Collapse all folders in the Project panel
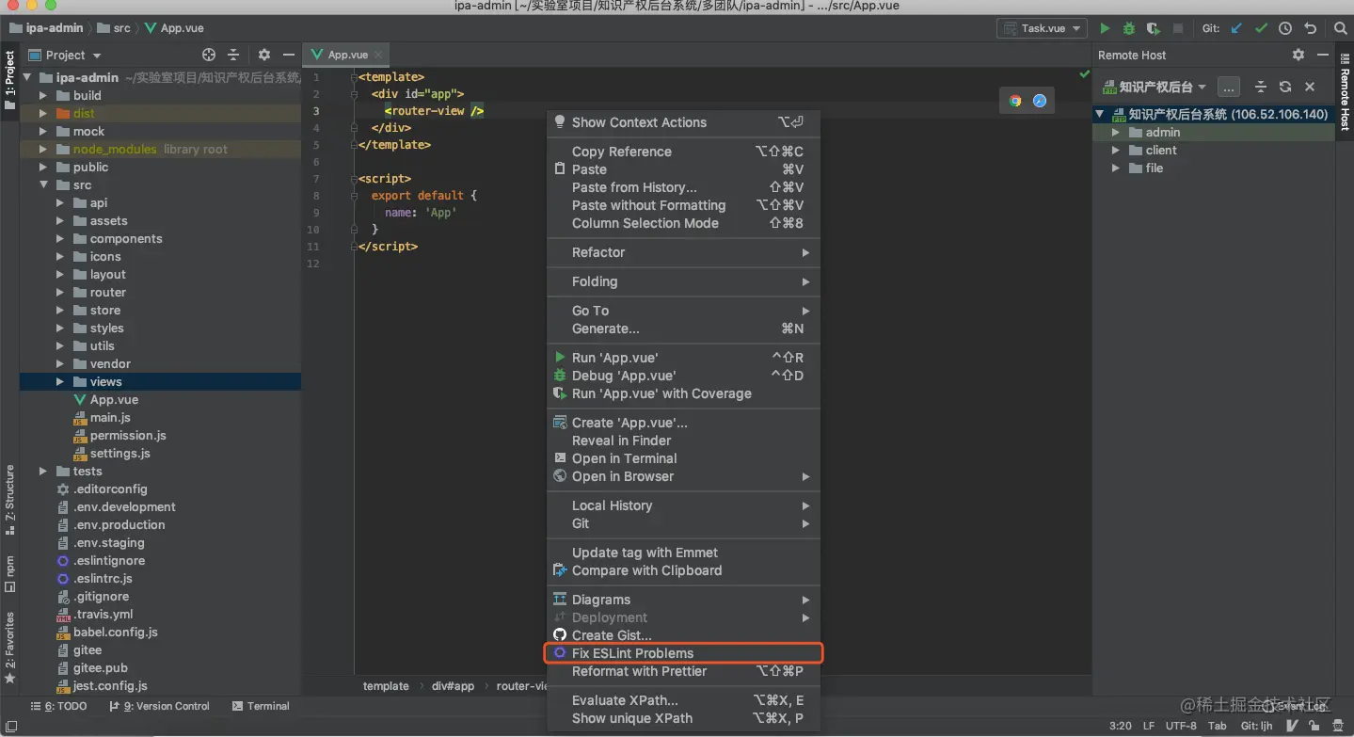Viewport: 1354px width, 737px height. [233, 55]
